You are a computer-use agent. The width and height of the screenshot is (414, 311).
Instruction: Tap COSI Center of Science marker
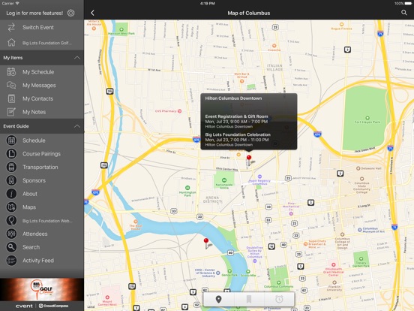click(x=218, y=273)
